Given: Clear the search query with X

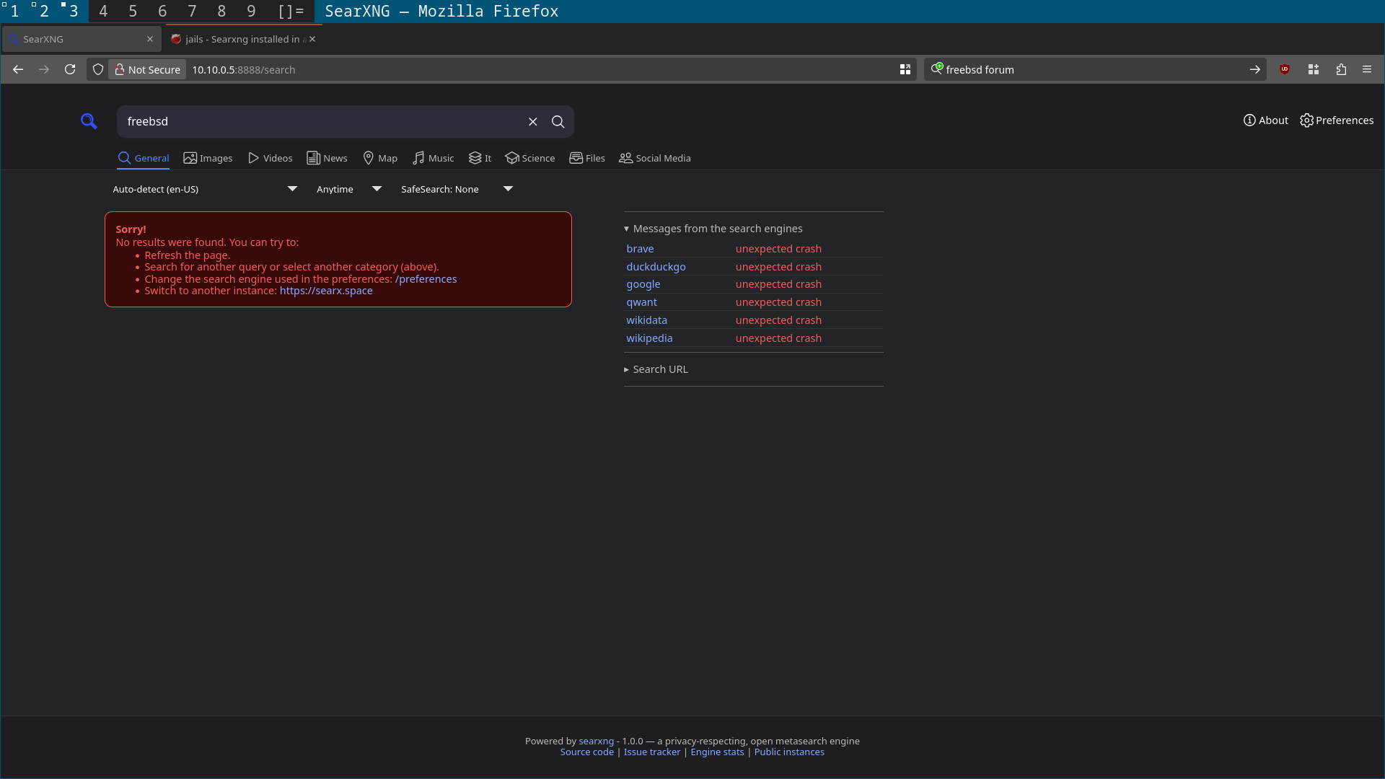Looking at the screenshot, I should (533, 122).
